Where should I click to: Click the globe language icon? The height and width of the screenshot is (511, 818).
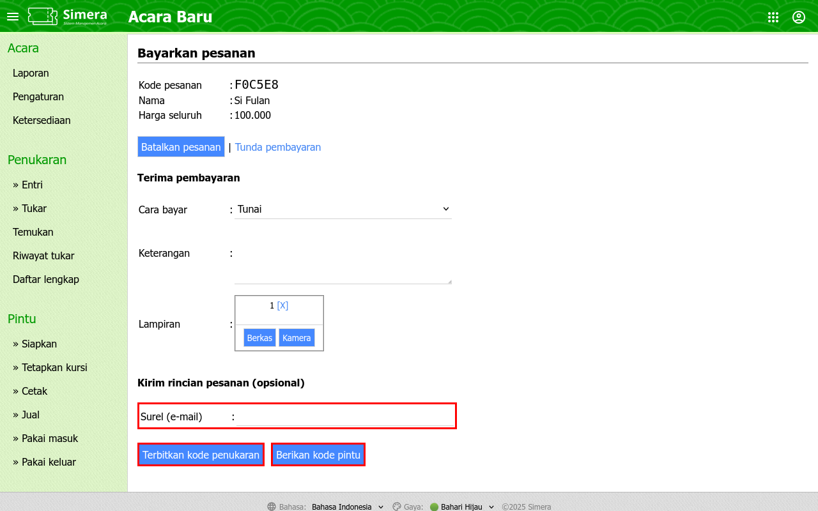[x=272, y=507]
